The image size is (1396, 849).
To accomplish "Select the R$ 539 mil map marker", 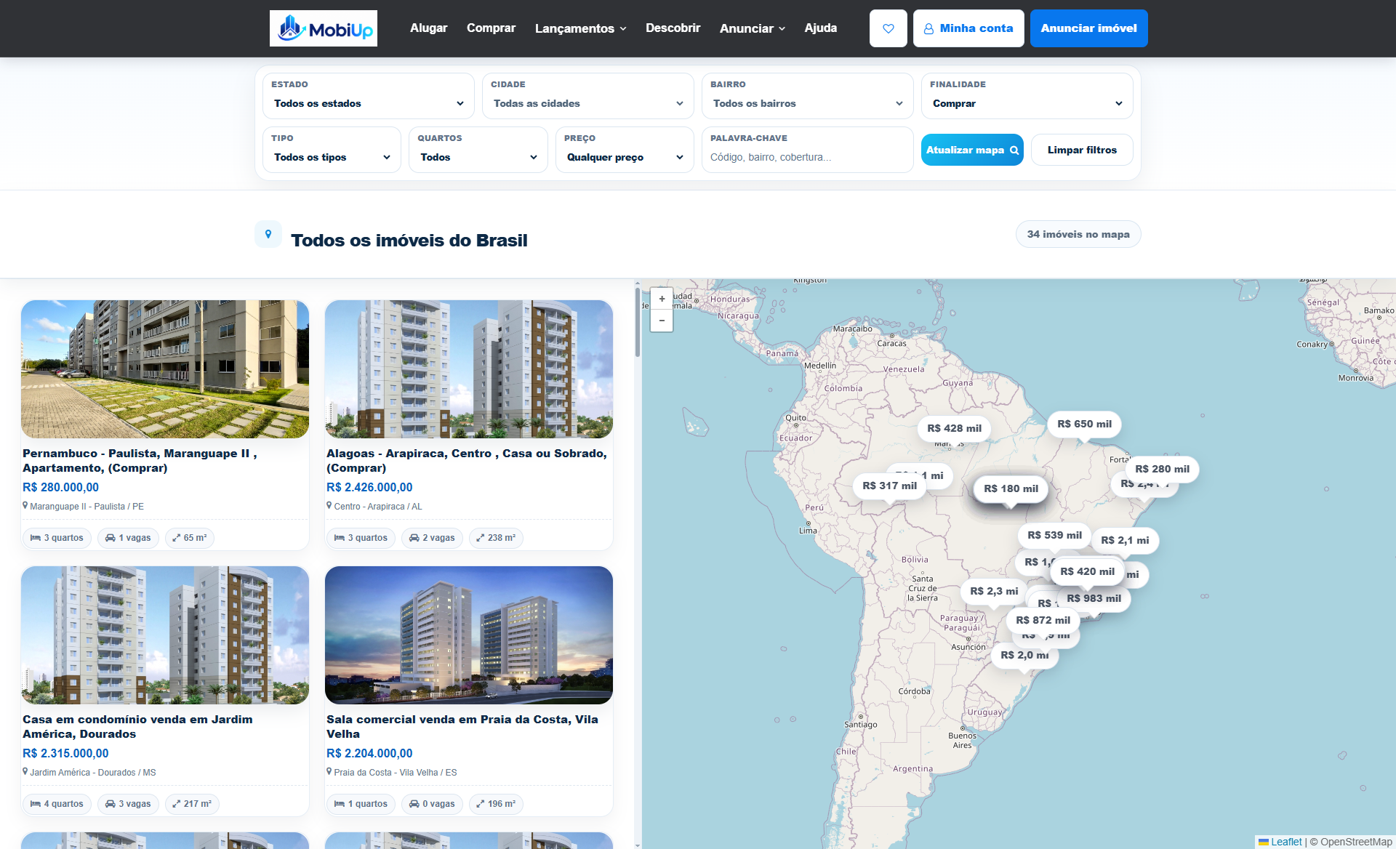I will click(1054, 535).
